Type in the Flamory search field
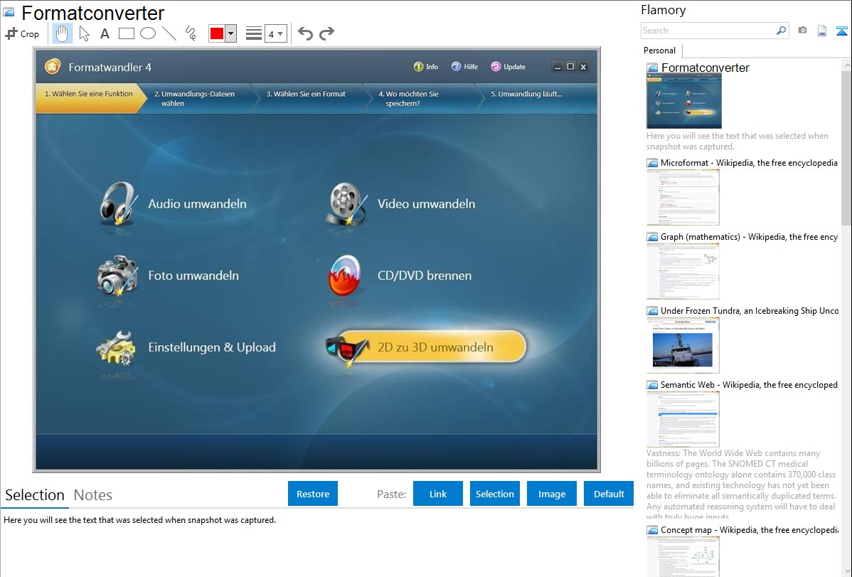Screen dimensions: 852x577 click(708, 31)
